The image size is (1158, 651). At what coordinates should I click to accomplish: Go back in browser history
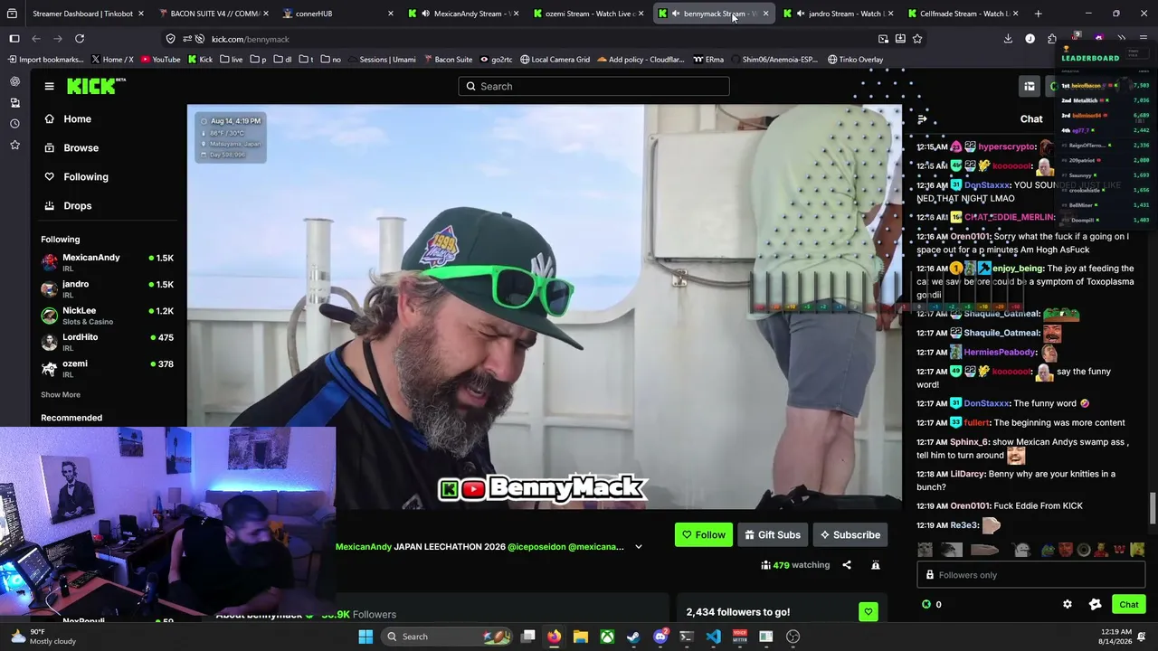click(36, 39)
